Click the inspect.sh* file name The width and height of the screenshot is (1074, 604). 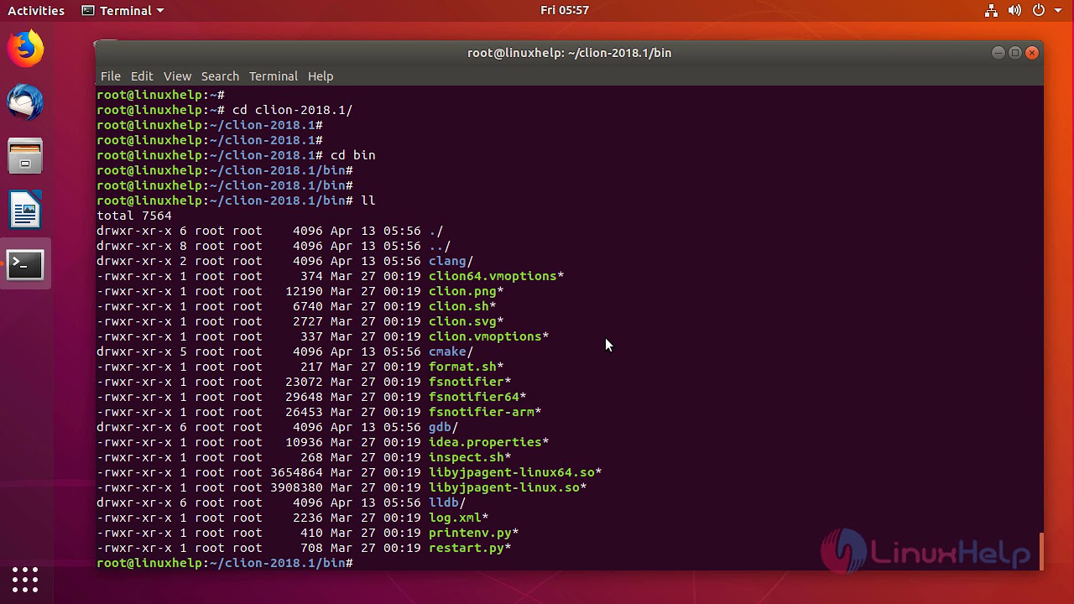click(470, 457)
